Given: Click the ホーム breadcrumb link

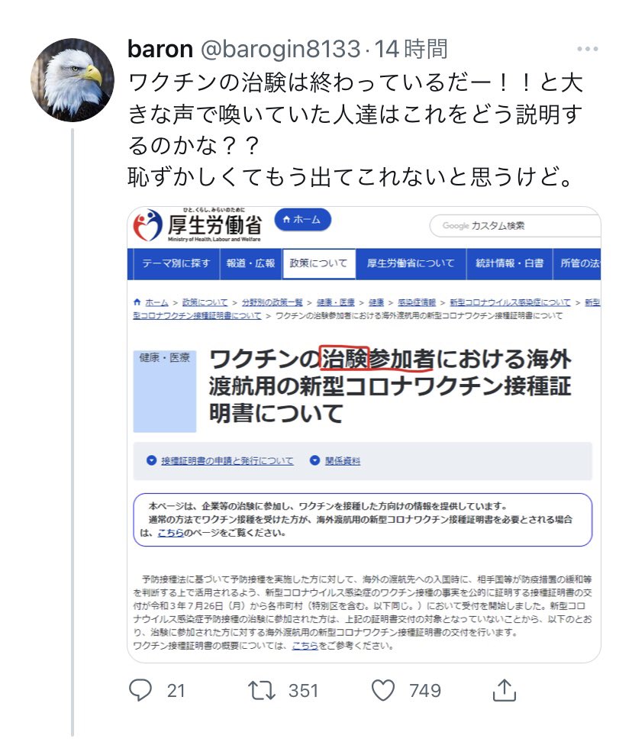Looking at the screenshot, I should 156,302.
